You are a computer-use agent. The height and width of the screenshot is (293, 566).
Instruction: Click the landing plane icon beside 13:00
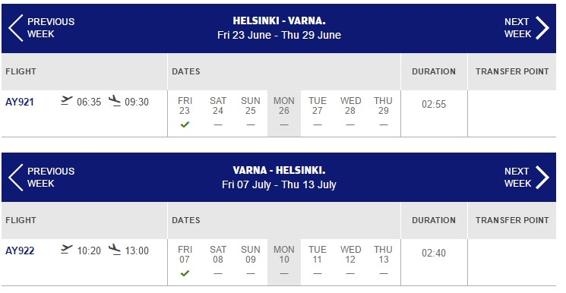(x=115, y=249)
